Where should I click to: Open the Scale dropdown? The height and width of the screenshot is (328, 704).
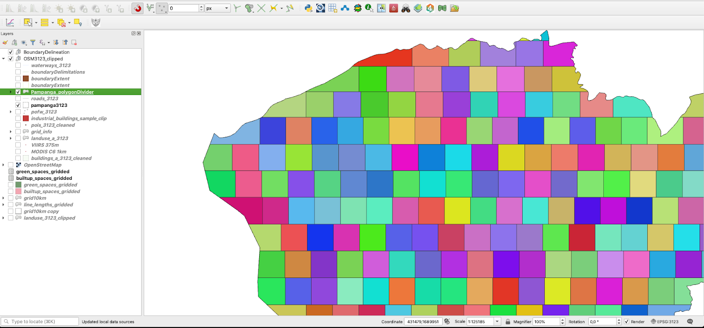coord(497,322)
